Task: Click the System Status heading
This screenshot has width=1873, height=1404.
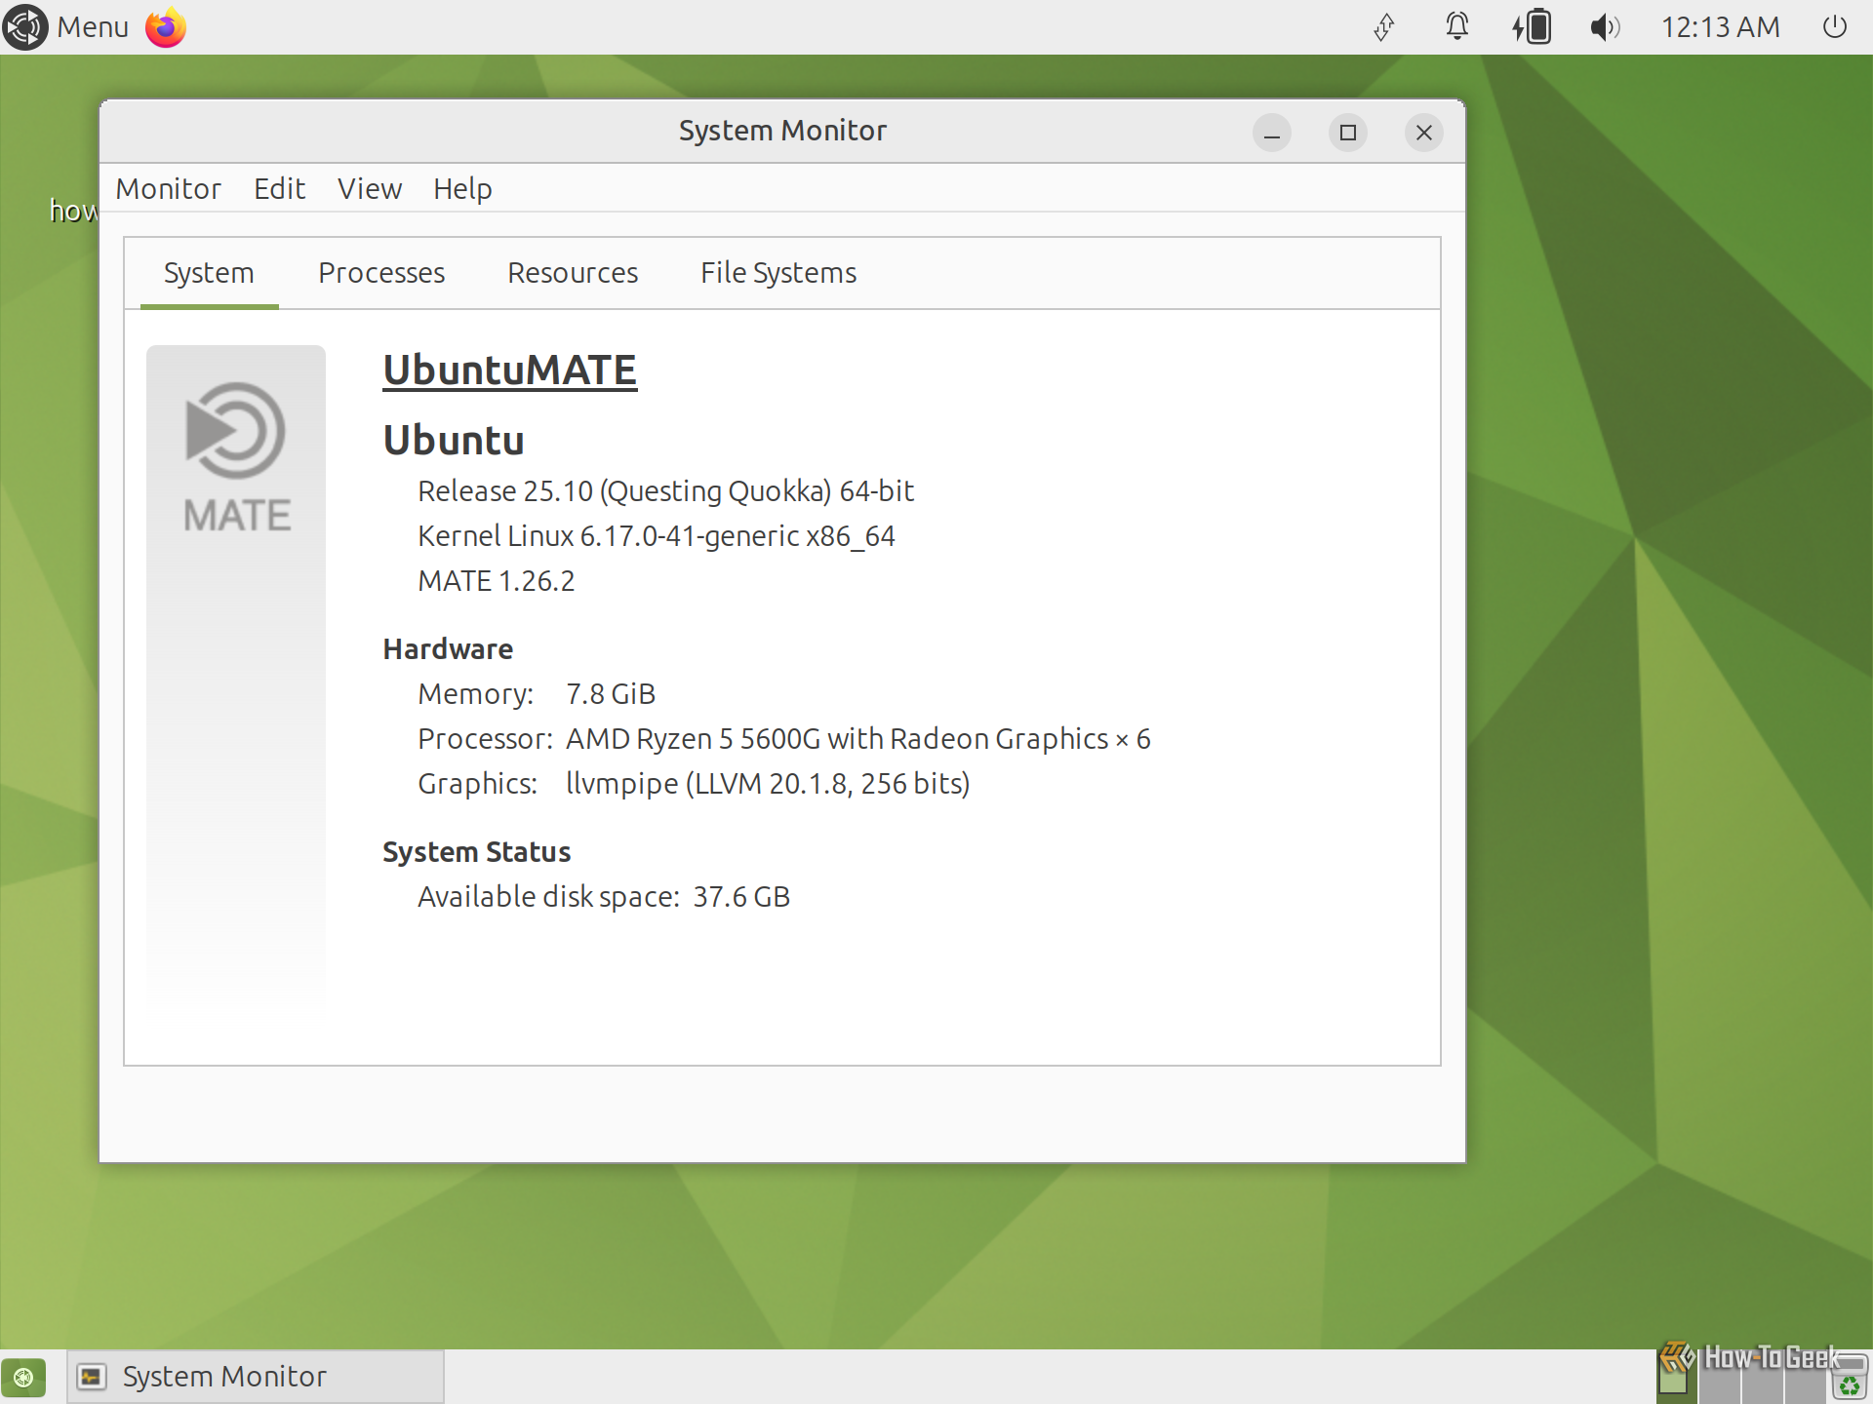Action: coord(476,852)
